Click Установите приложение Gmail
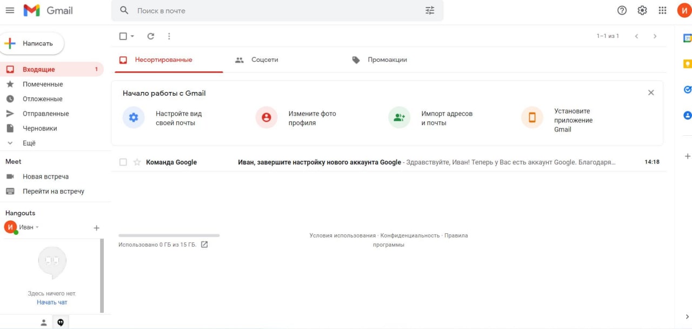 tap(573, 120)
